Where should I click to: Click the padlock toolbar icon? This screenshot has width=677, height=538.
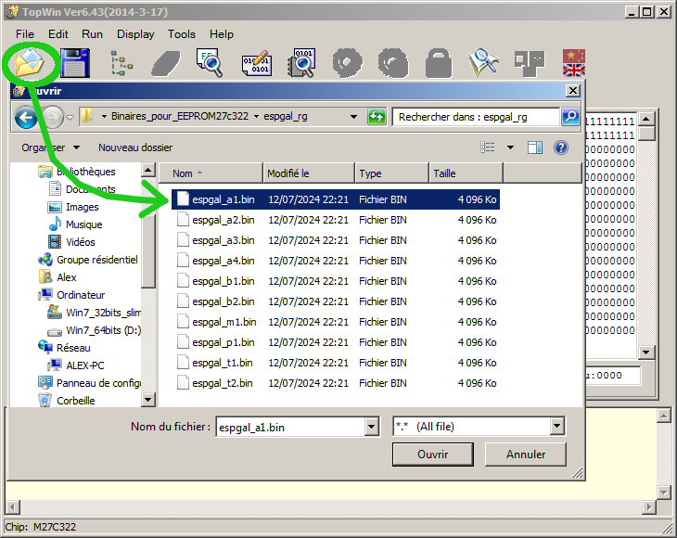[438, 64]
